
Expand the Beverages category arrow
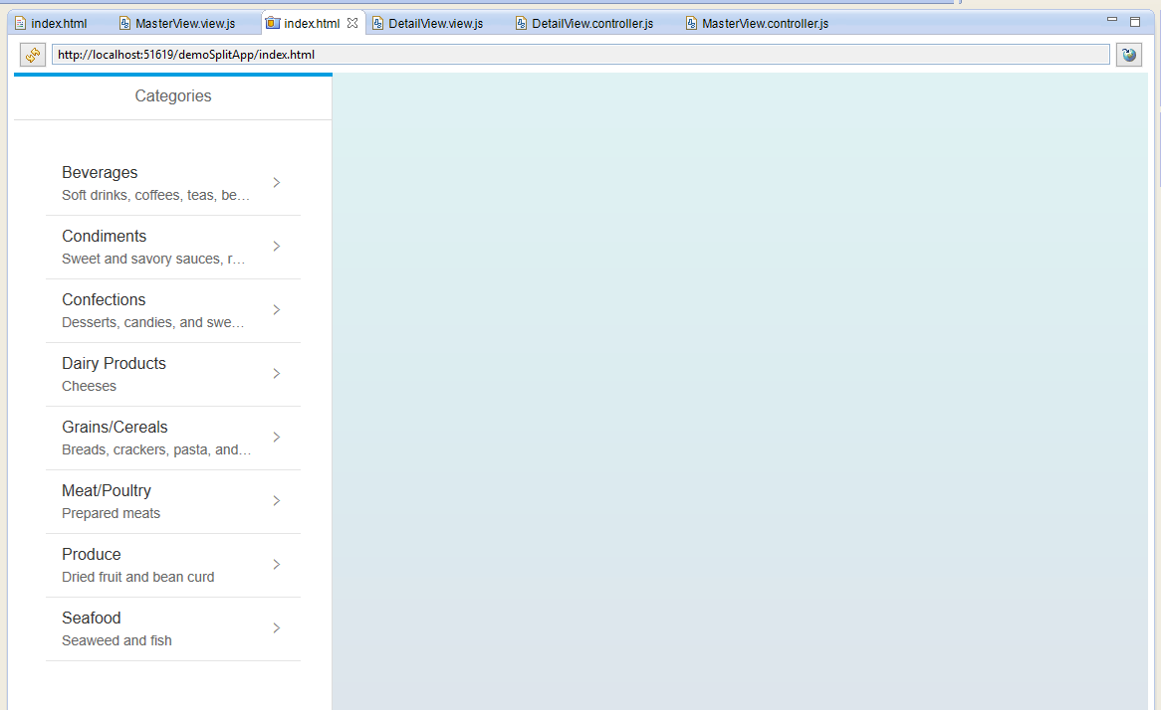pos(276,183)
